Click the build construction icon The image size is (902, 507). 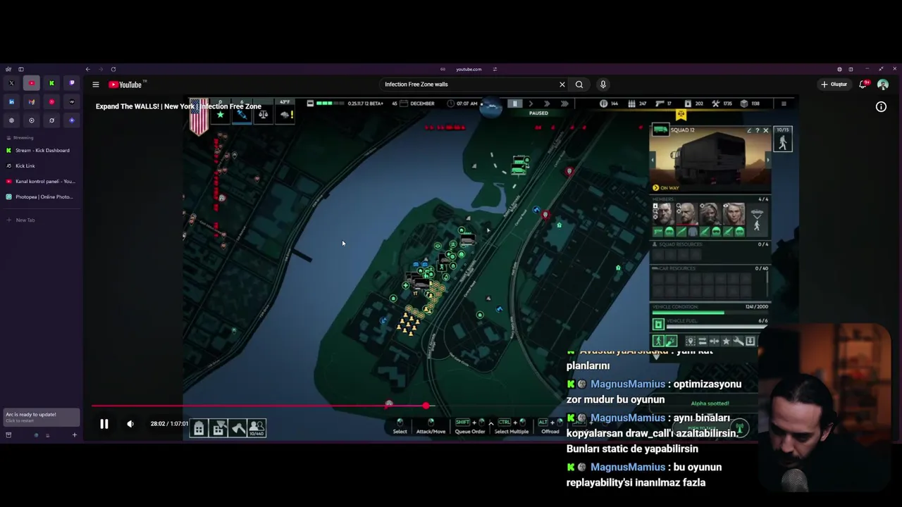(x=218, y=427)
